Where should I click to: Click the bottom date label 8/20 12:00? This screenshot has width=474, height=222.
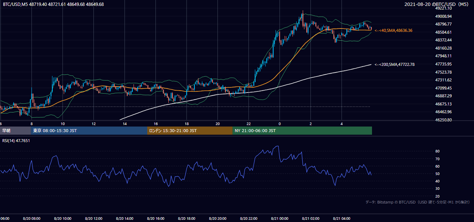[93, 218]
